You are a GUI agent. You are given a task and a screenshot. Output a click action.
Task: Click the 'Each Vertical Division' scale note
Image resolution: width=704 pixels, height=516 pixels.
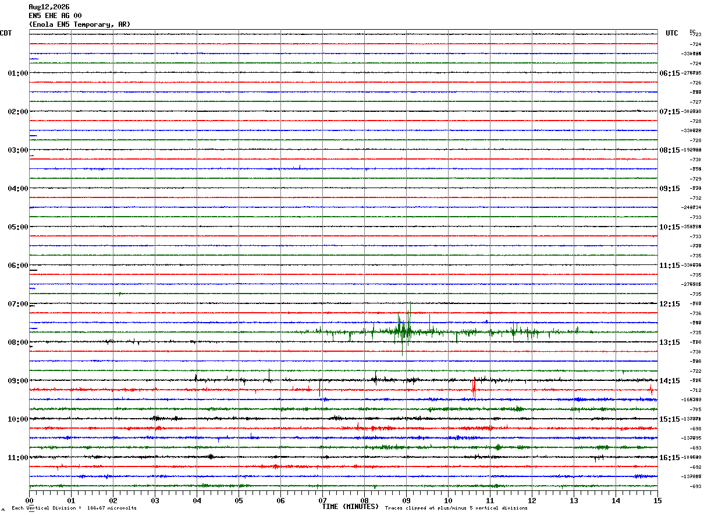tap(74, 508)
